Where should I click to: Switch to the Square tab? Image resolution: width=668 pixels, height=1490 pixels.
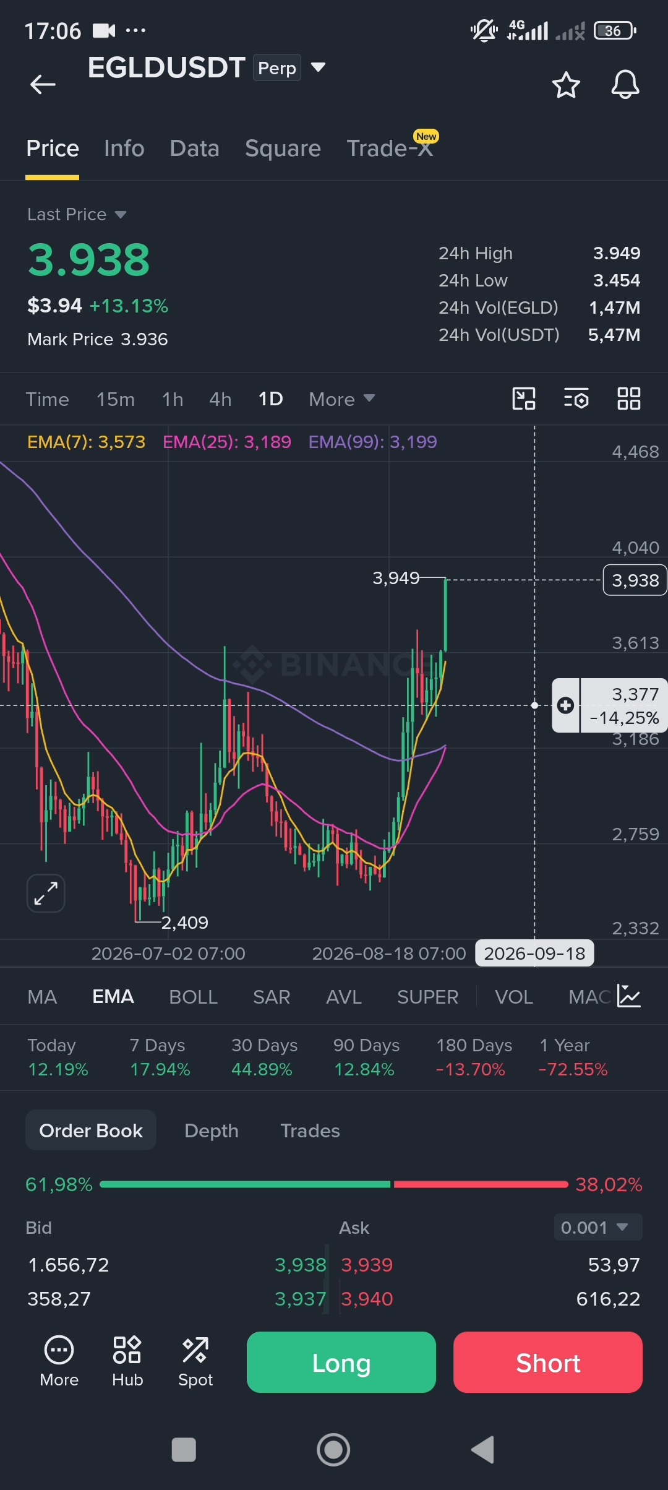283,149
